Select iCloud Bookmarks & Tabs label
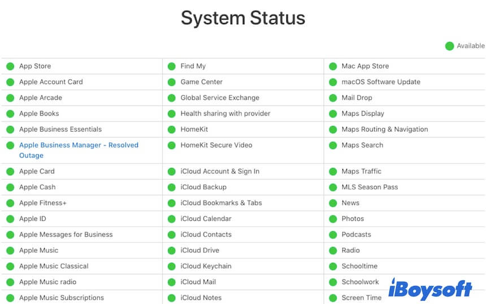Image resolution: width=486 pixels, height=304 pixels. 221,203
